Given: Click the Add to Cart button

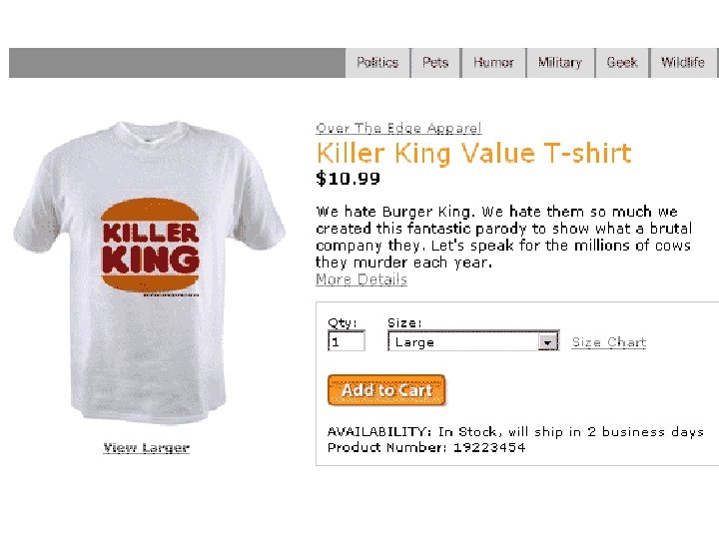Looking at the screenshot, I should click(x=386, y=390).
